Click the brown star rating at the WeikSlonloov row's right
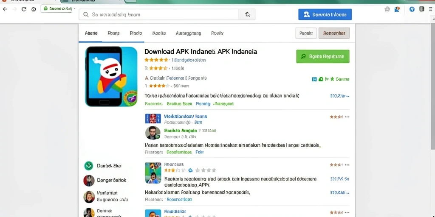 [x=336, y=117]
